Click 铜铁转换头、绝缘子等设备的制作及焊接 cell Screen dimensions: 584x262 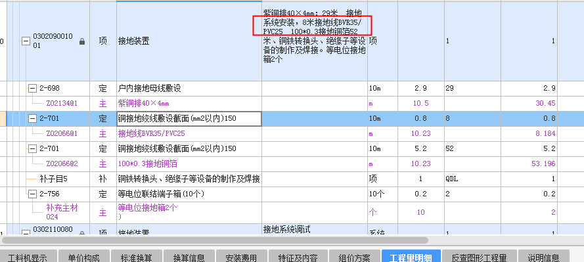189,179
